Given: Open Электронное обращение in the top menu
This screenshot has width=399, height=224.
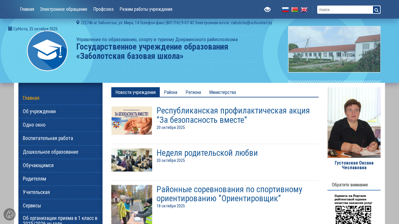Looking at the screenshot, I should click(x=64, y=9).
